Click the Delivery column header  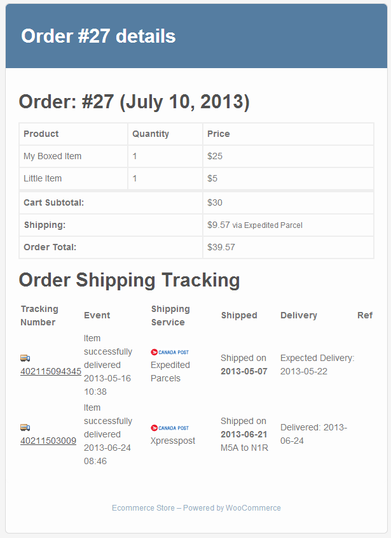click(x=299, y=315)
